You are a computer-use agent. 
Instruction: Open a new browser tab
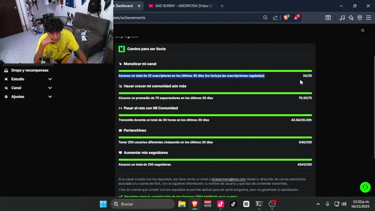(222, 6)
